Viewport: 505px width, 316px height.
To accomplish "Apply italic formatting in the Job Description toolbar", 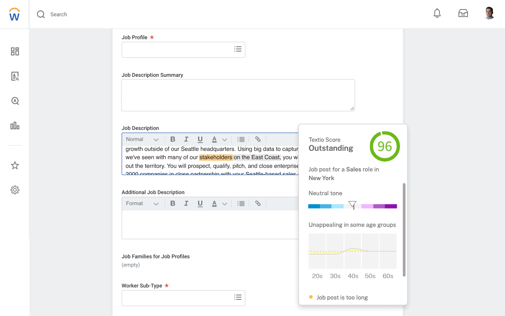I will pos(186,139).
